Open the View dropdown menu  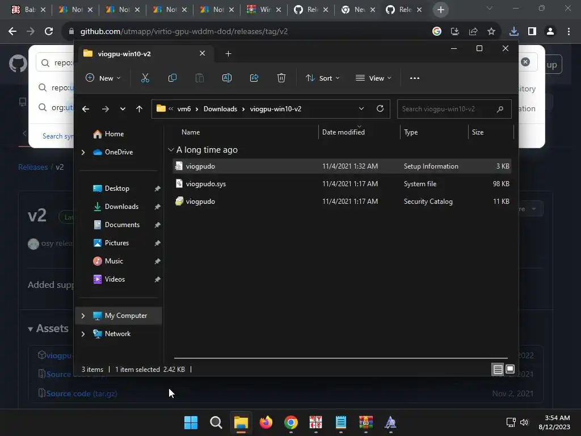pyautogui.click(x=373, y=78)
